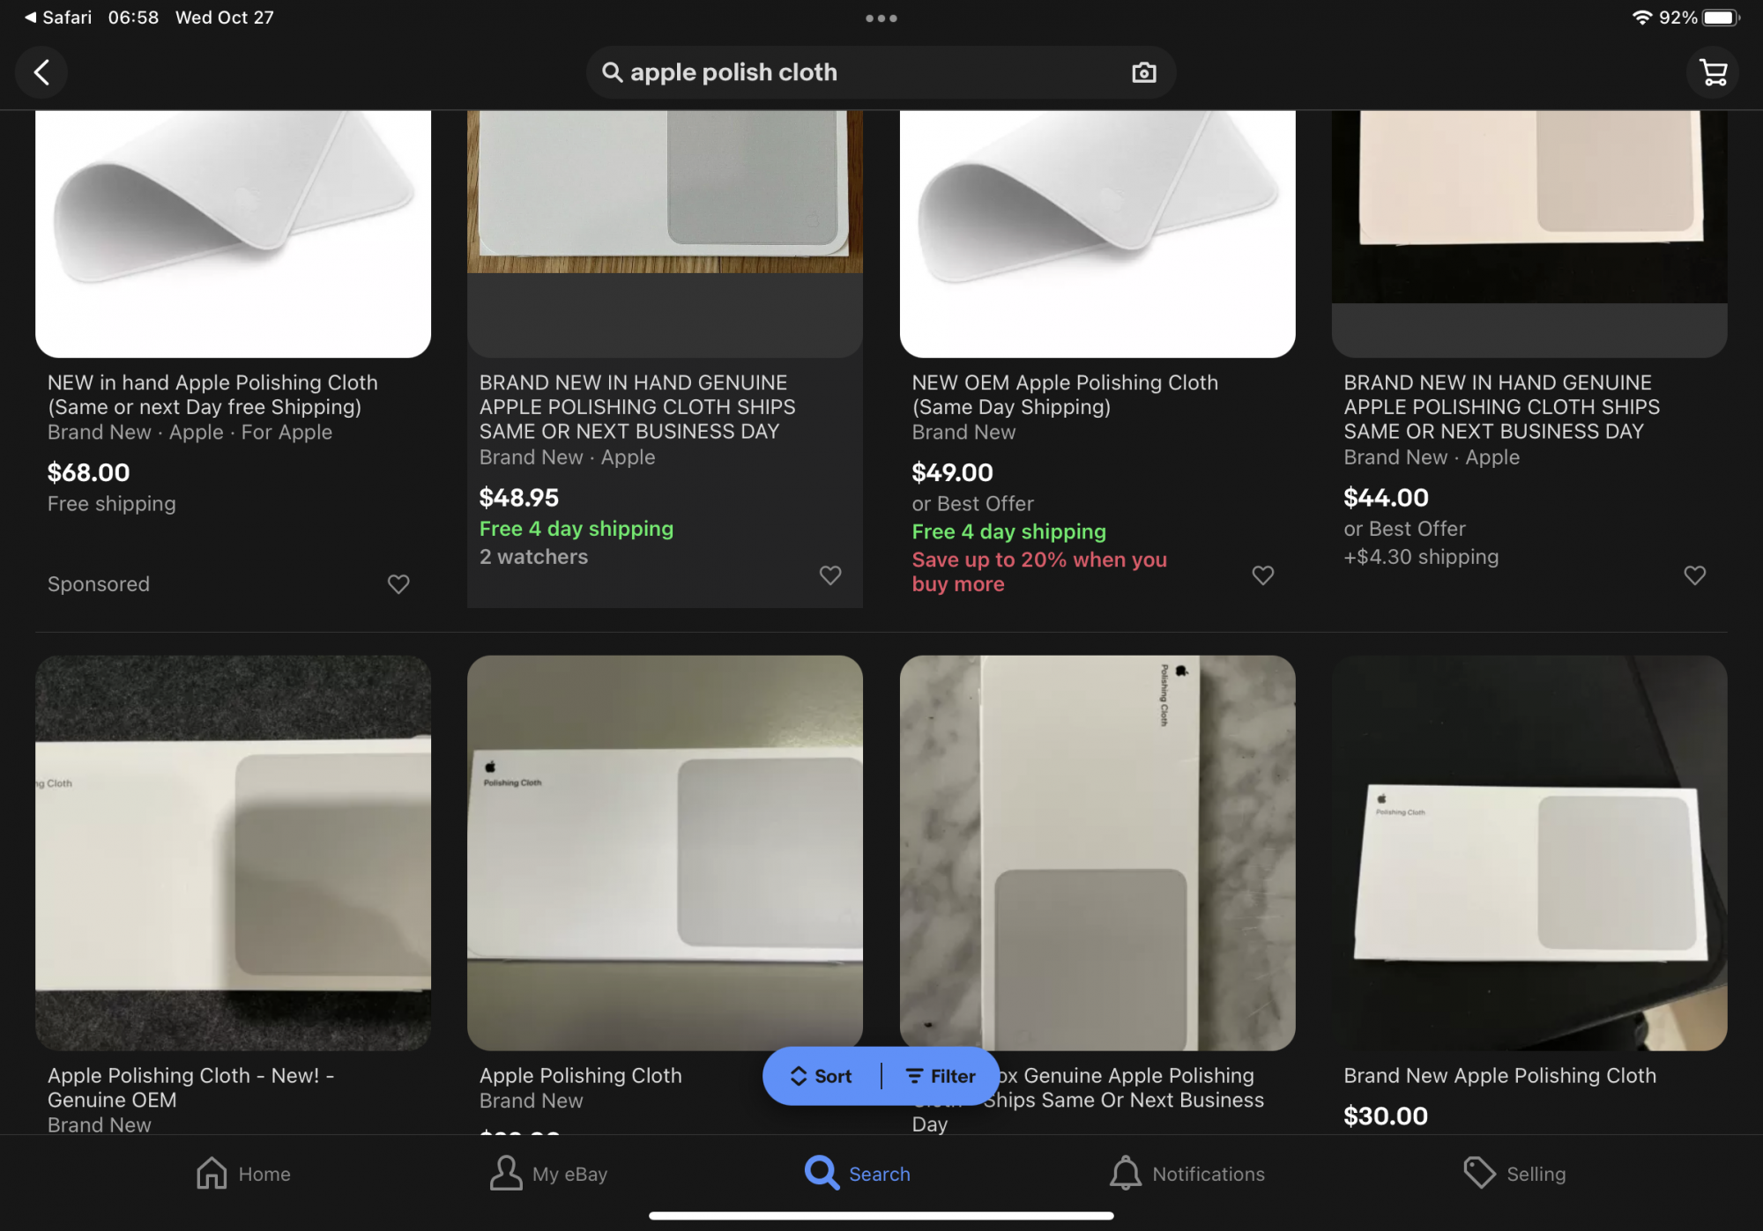The width and height of the screenshot is (1763, 1231).
Task: Tap the multitasking three-dots indicator
Action: point(881,18)
